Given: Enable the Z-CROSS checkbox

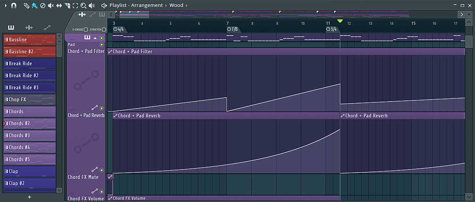Looking at the screenshot, I should click(86, 30).
